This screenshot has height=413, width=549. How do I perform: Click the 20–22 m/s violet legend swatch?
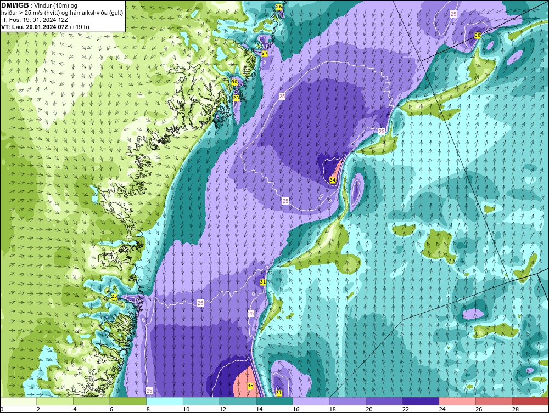pyautogui.click(x=384, y=401)
